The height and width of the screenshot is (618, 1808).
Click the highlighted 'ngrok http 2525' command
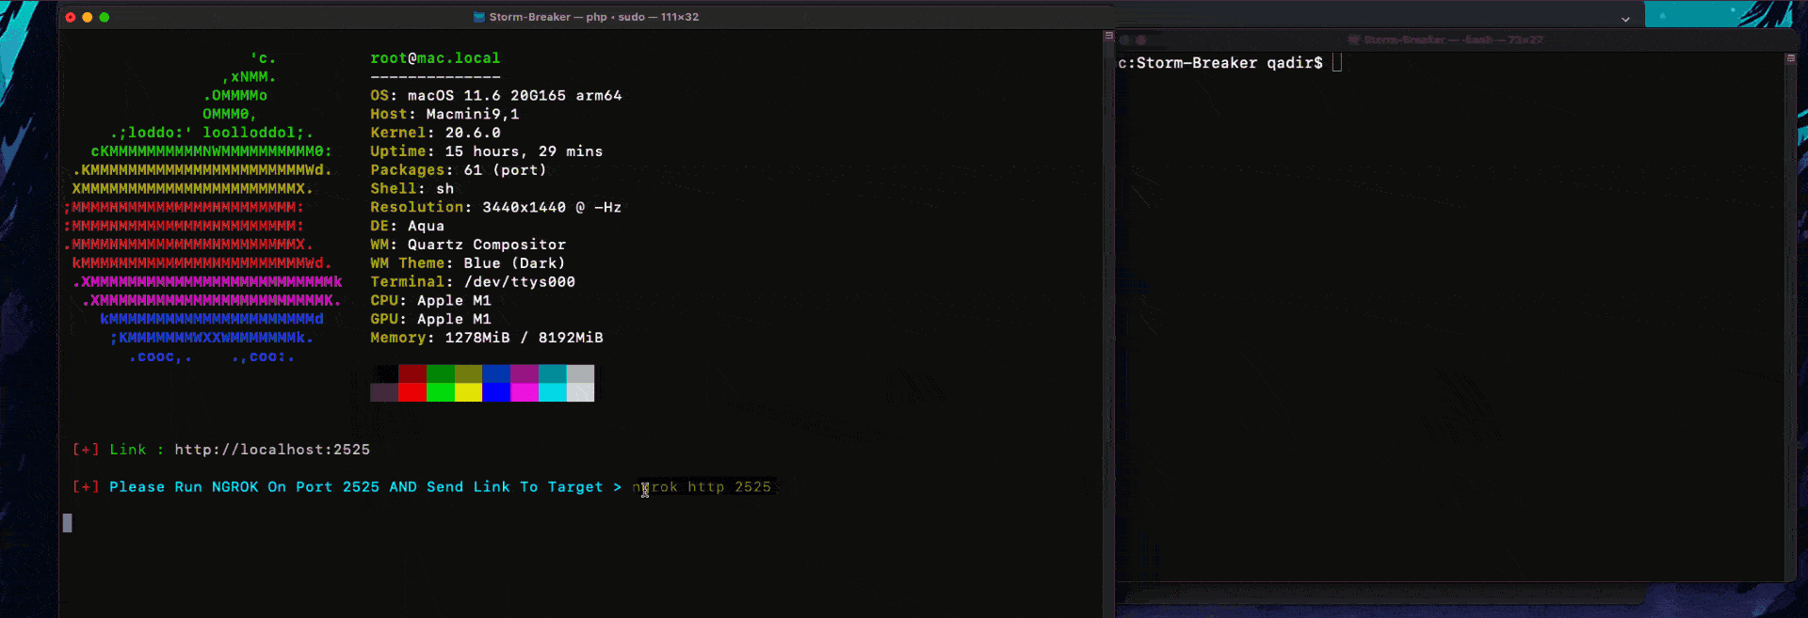pyautogui.click(x=702, y=487)
